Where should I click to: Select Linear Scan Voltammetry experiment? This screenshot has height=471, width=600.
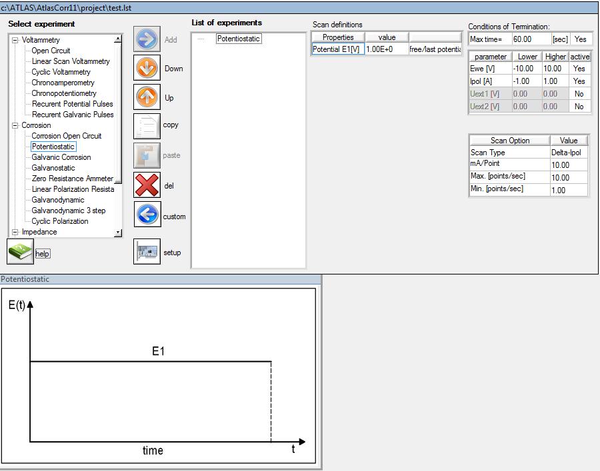coord(71,61)
